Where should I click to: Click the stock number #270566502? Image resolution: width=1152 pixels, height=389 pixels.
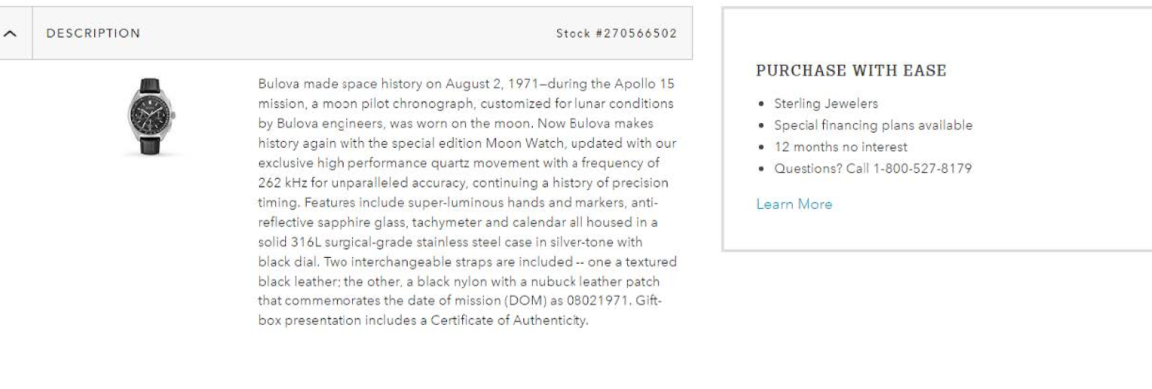point(616,33)
